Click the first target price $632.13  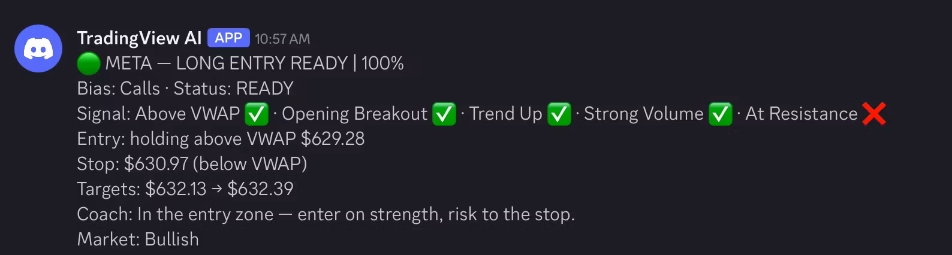tap(176, 189)
